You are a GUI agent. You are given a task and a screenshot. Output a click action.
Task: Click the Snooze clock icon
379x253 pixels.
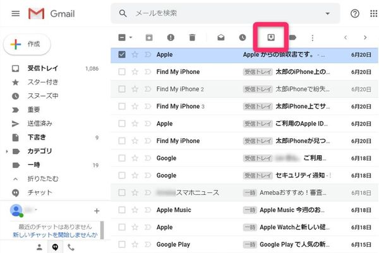tap(243, 37)
